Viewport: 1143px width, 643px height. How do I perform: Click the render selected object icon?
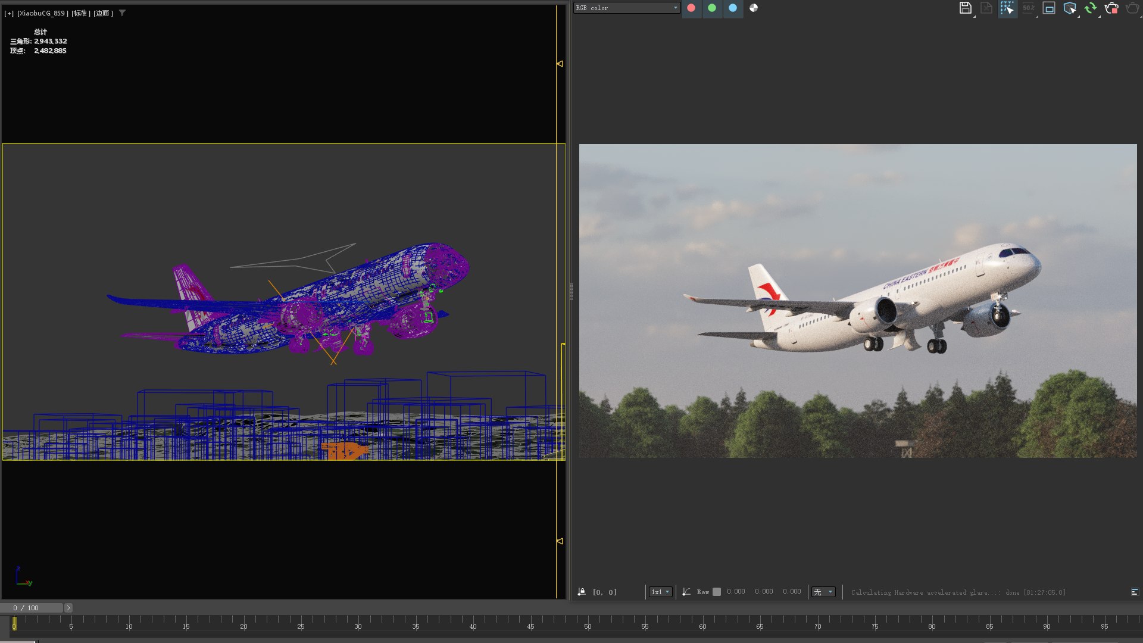[1070, 8]
